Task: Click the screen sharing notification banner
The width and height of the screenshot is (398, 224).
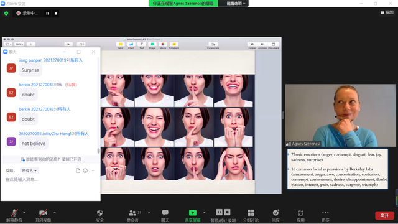Action: (183, 3)
